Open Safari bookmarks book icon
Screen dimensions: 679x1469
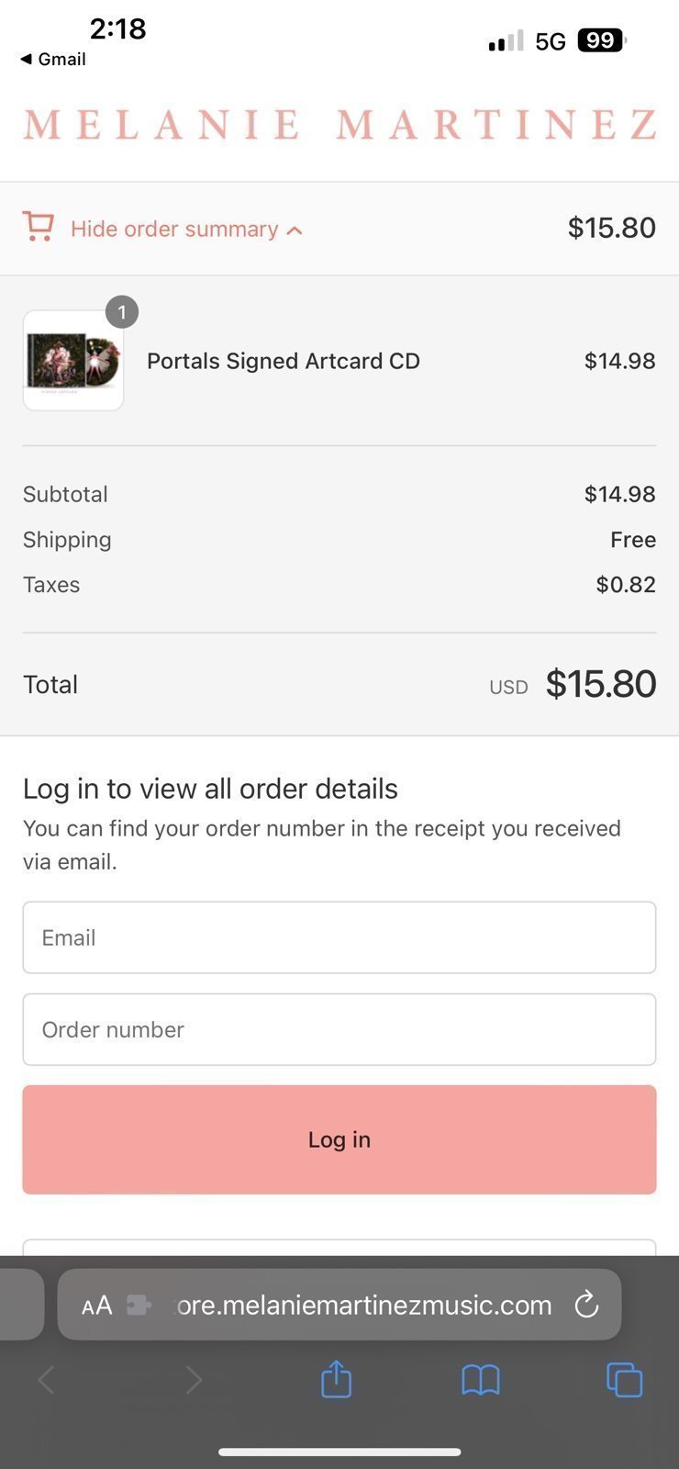coord(481,1379)
